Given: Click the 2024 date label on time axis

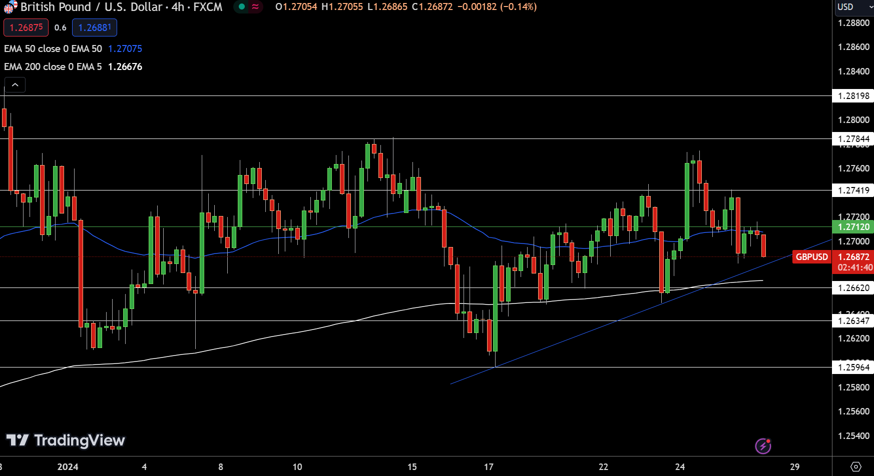Looking at the screenshot, I should pos(68,466).
